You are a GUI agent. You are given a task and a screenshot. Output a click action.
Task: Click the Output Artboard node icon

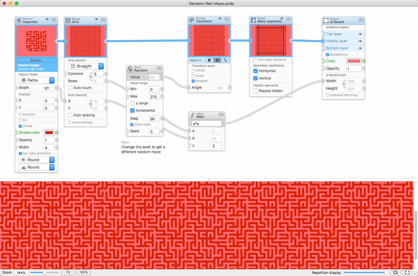click(x=326, y=21)
